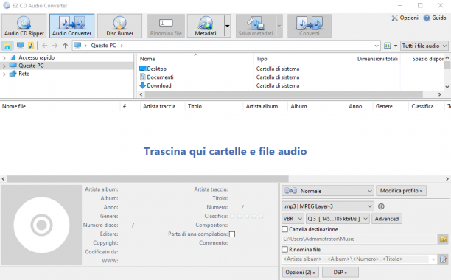The width and height of the screenshot is (451, 280).
Task: Click the edit rename pattern icon
Action: (x=443, y=259)
